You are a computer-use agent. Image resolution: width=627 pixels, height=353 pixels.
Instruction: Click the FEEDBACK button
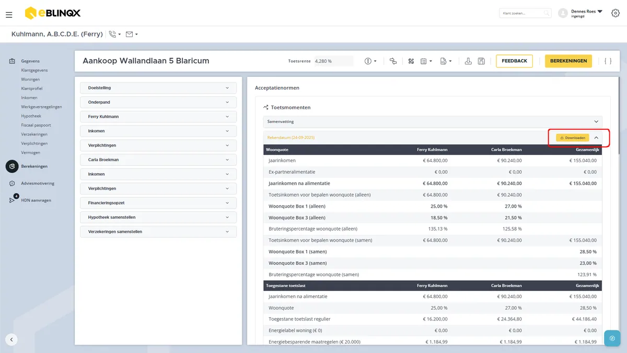point(515,61)
